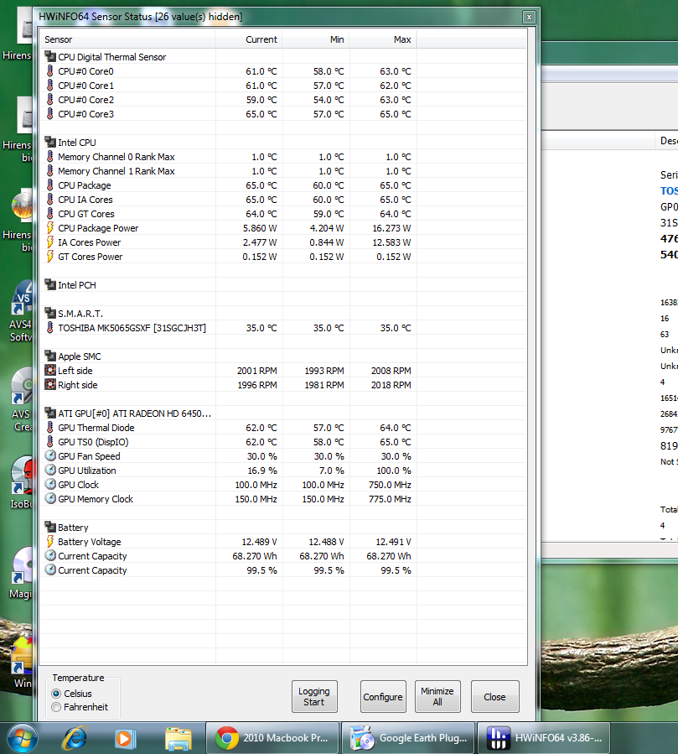The height and width of the screenshot is (754, 678).
Task: Click the S.M.A.R.T. group icon
Action: coord(50,314)
